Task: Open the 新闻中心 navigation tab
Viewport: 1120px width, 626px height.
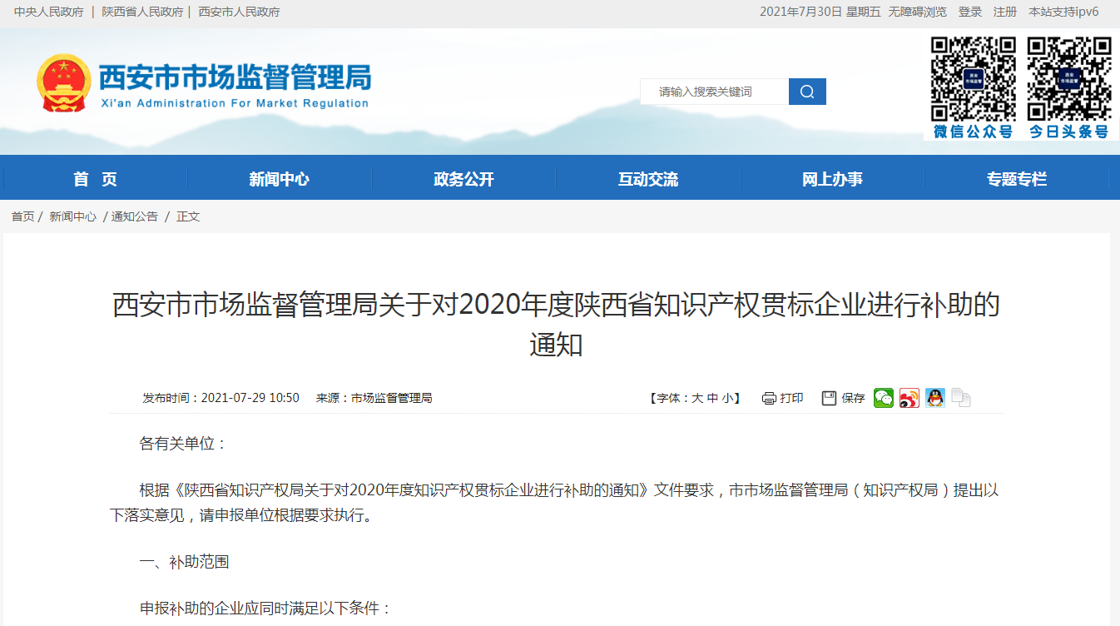Action: [280, 178]
